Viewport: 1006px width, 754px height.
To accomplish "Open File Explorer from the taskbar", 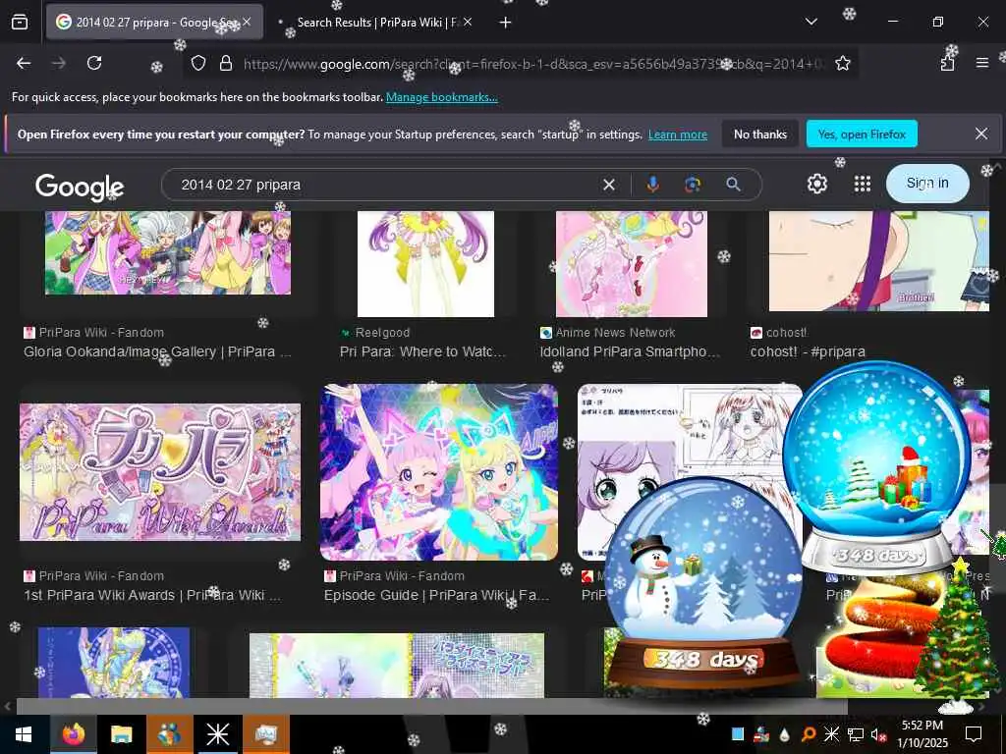I will click(x=121, y=734).
